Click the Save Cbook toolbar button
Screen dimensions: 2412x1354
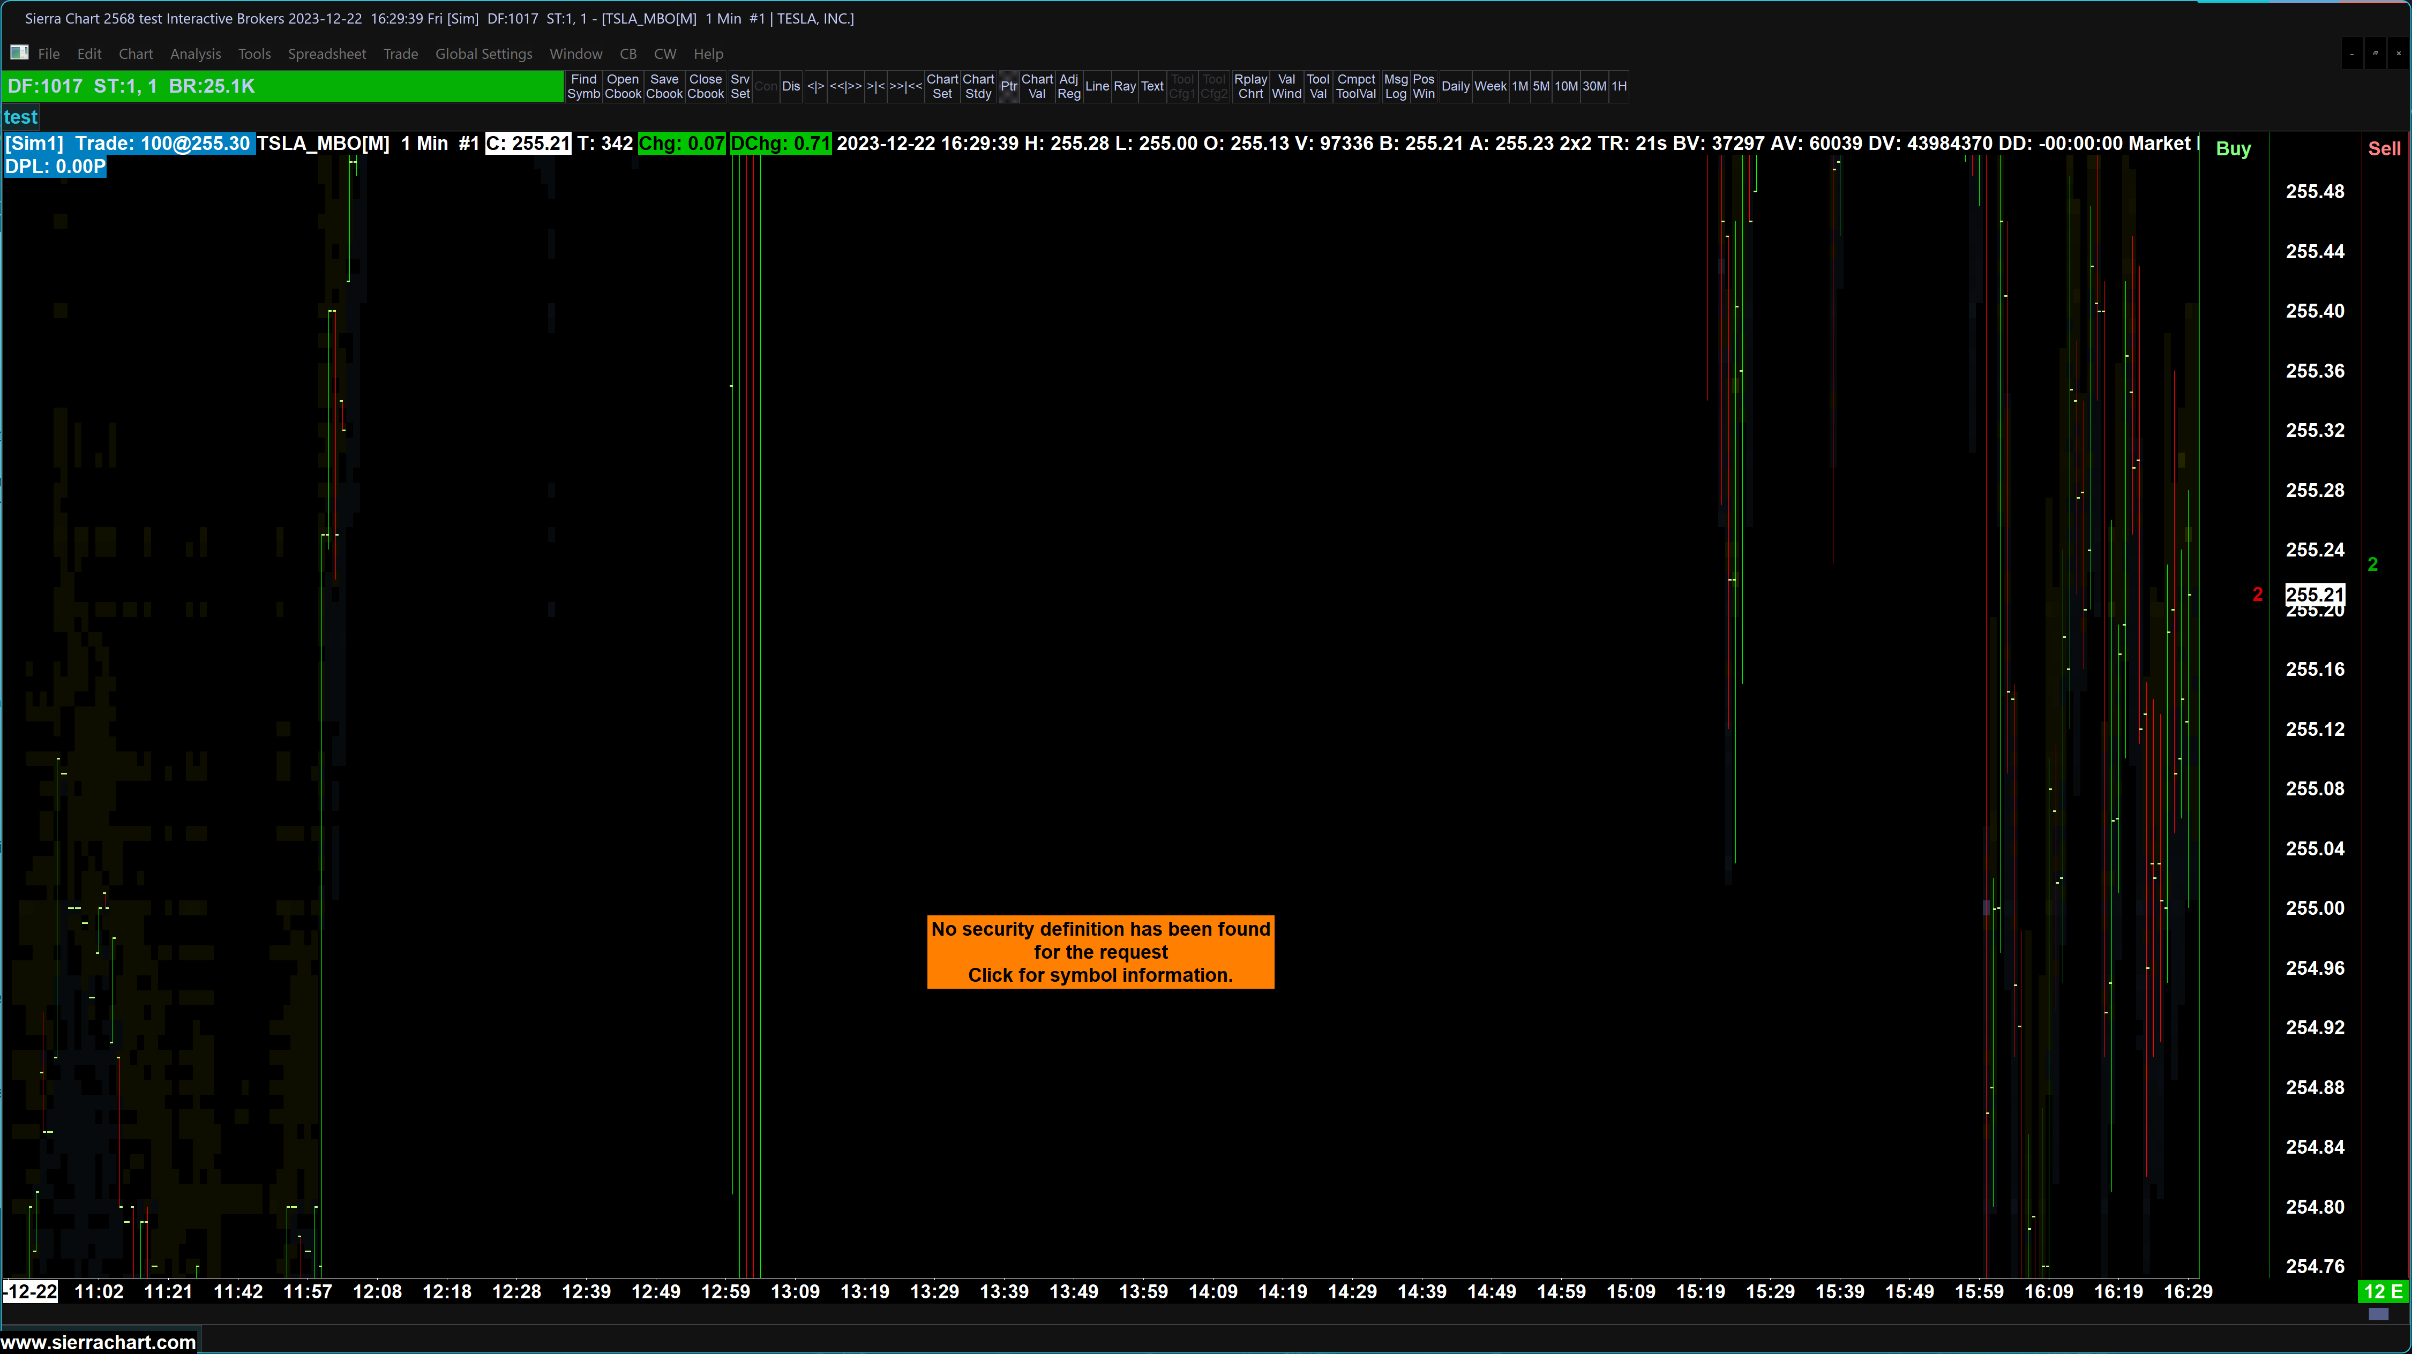click(x=664, y=86)
